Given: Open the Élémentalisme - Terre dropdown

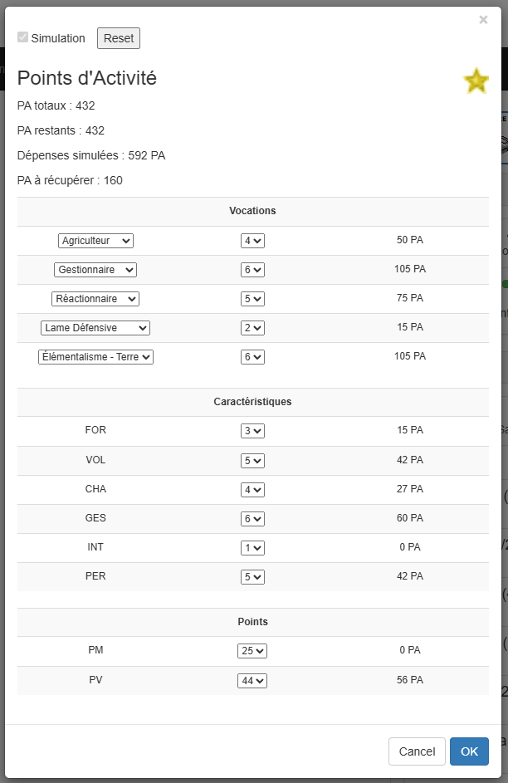Looking at the screenshot, I should (x=95, y=357).
